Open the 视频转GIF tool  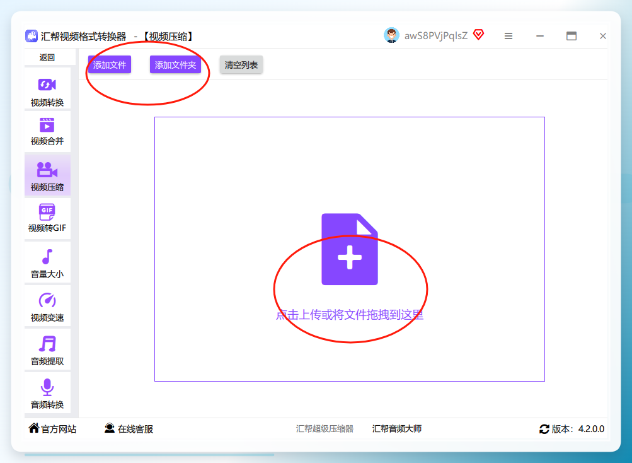point(47,218)
